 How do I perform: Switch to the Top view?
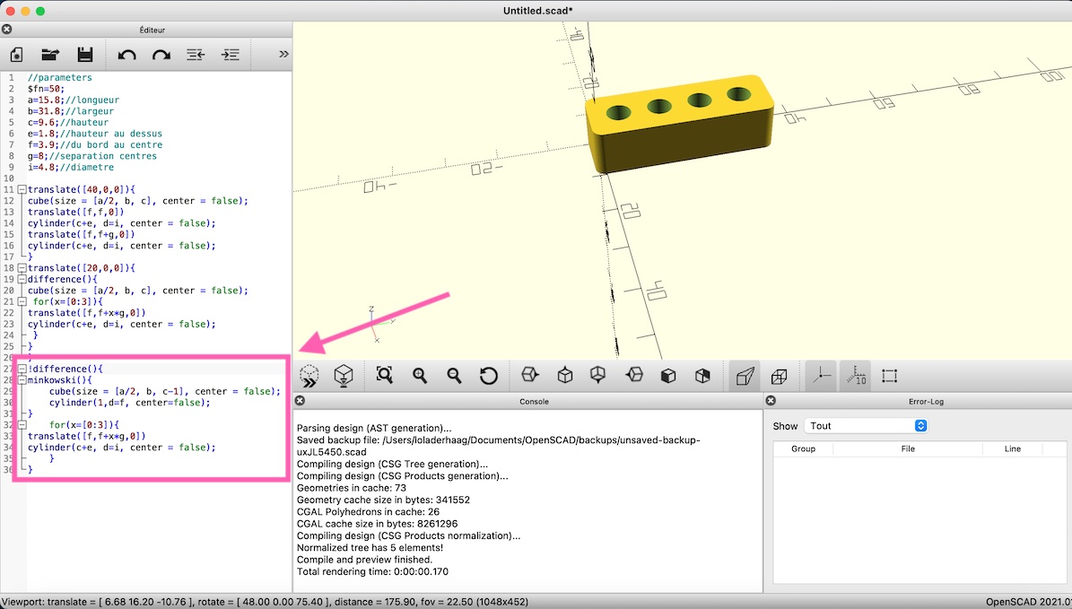pyautogui.click(x=565, y=375)
